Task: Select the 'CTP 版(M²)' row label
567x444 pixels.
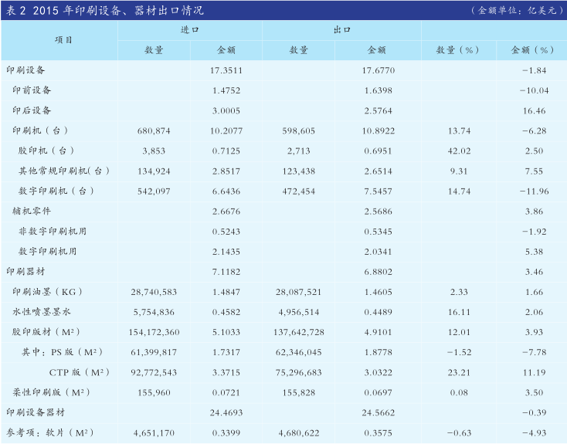Action: (x=80, y=372)
